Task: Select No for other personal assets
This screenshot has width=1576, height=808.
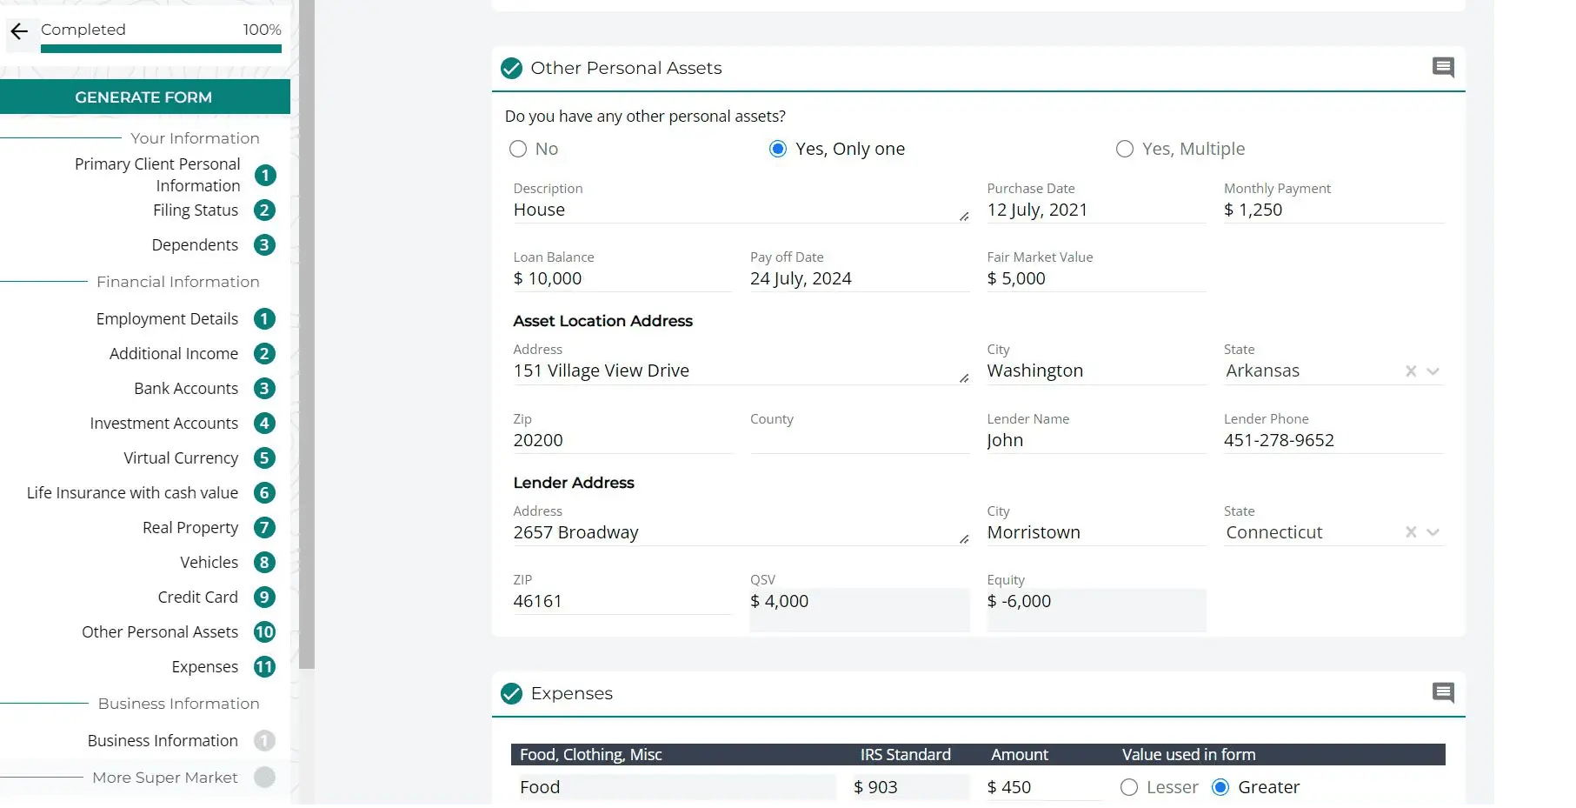Action: click(518, 149)
